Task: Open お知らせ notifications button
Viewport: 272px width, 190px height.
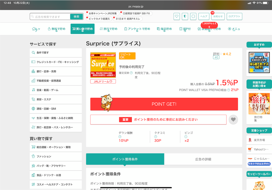Action: pos(218,16)
